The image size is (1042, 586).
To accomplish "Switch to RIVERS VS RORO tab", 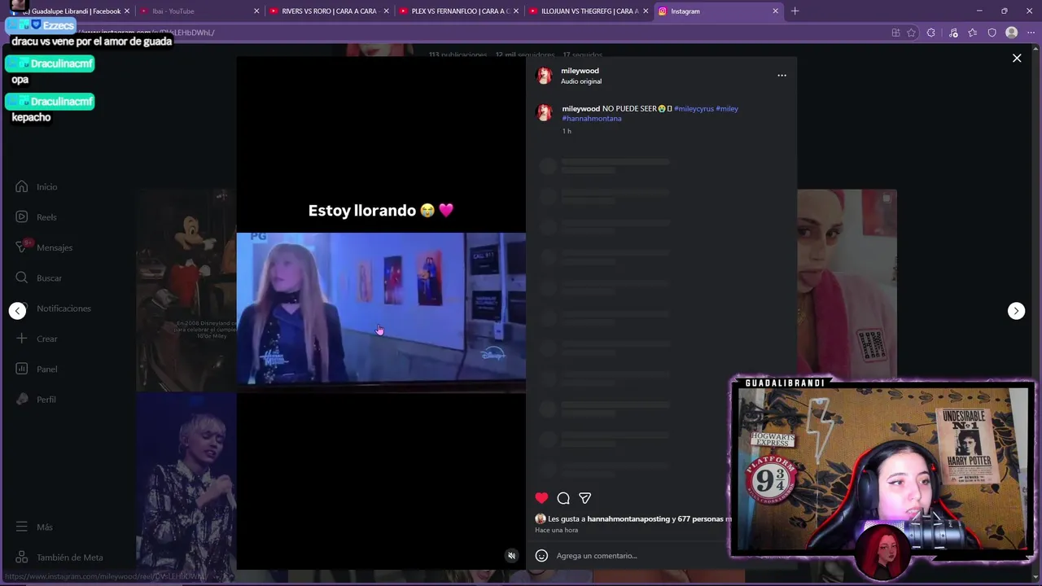I will tap(329, 11).
